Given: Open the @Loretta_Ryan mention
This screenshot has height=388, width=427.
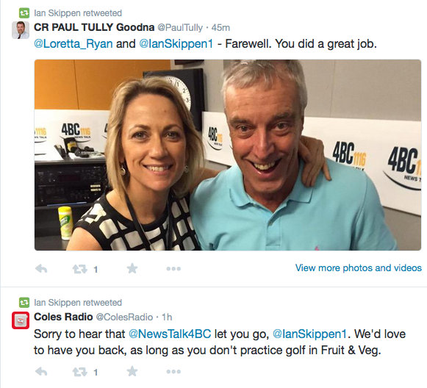Looking at the screenshot, I should click(x=73, y=44).
